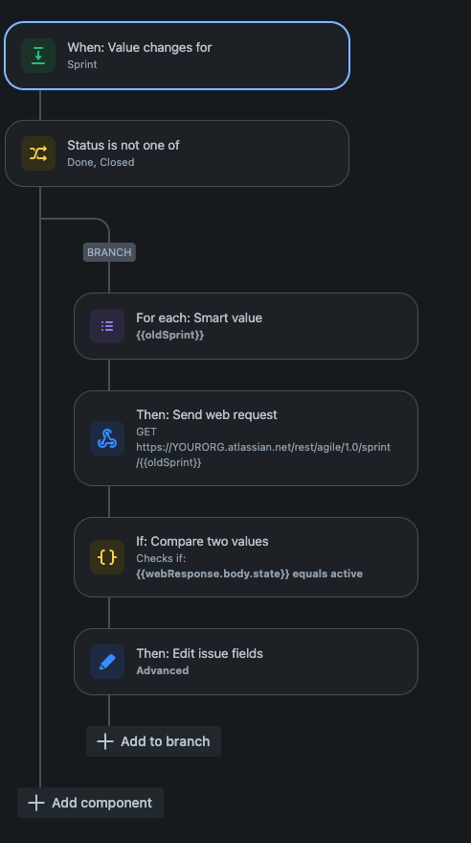471x843 pixels.
Task: Click the Add component button
Action: [x=90, y=803]
